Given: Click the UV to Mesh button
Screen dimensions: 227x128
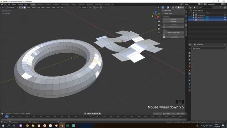Looking at the screenshot, I should (x=173, y=37).
